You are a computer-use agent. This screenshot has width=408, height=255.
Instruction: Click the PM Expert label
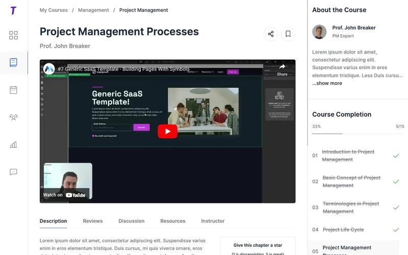343,36
